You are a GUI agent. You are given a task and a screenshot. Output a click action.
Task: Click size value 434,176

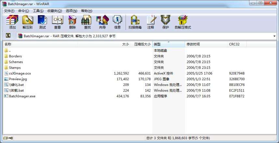pos(123,96)
